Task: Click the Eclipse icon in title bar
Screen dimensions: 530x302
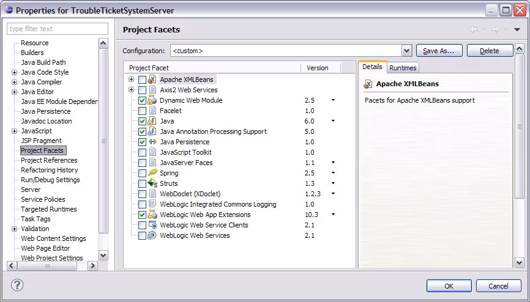Action: tap(9, 10)
